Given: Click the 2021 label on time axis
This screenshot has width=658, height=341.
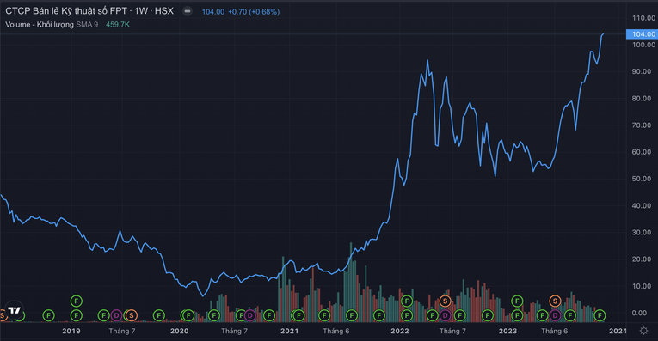Looking at the screenshot, I should pos(290,331).
